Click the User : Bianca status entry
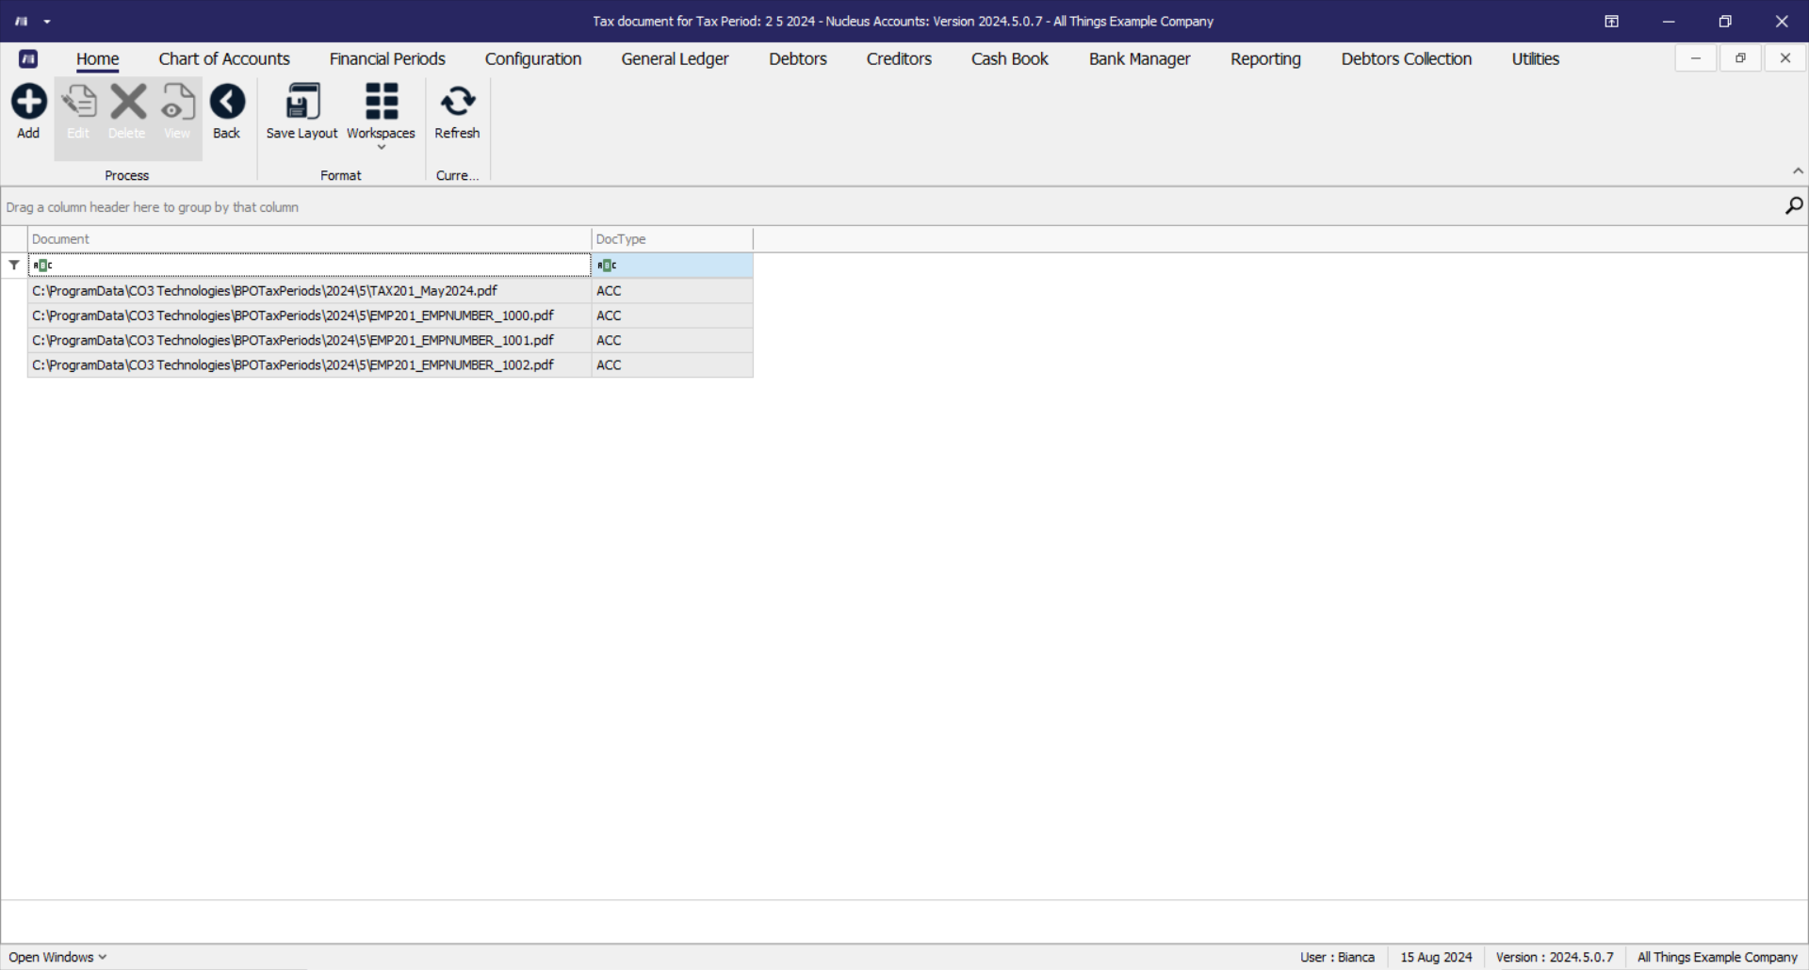 (1337, 957)
